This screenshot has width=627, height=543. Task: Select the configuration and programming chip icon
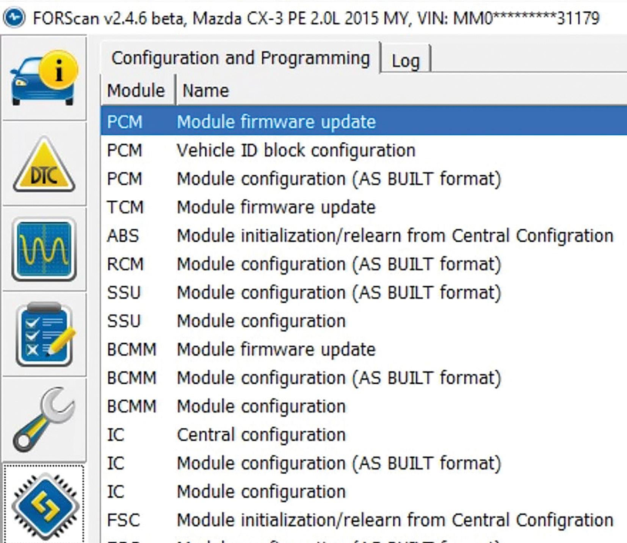point(44,506)
